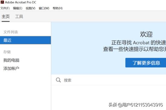Image resolution: width=166 pixels, height=110 pixels.
Task: Open the 窗口(W) menu
Action: [44, 8]
